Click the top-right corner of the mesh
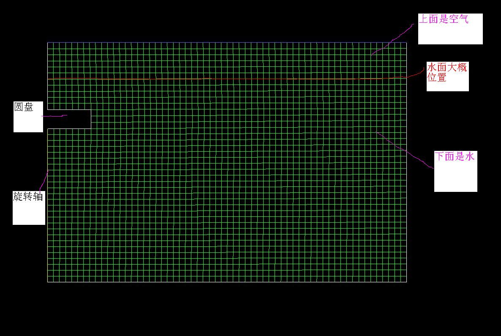Viewport: 501px width, 336px height. 406,42
